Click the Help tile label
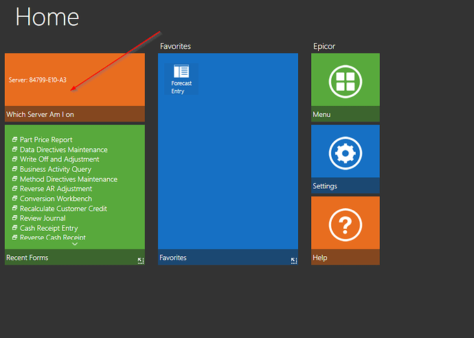 coord(320,258)
